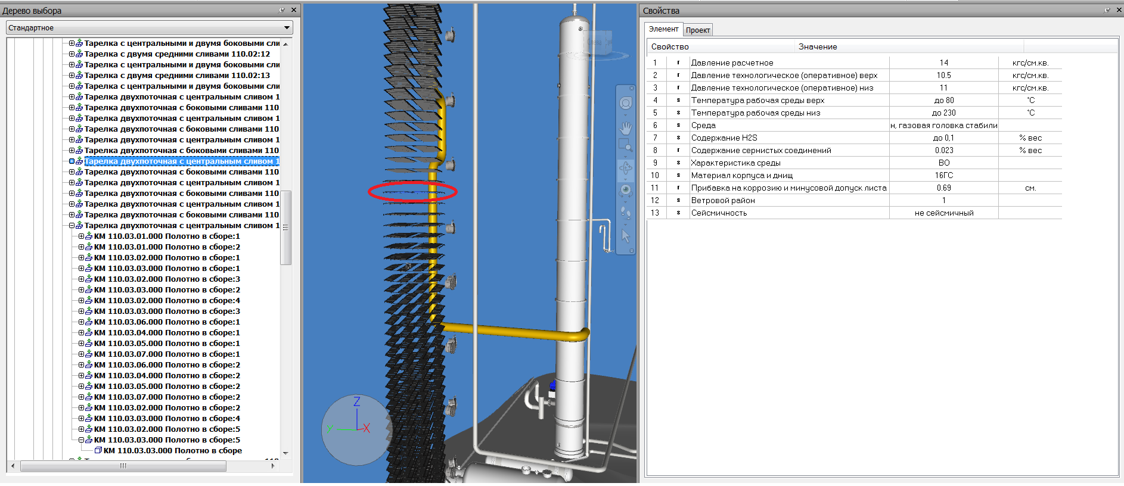Toggle auto-hide pin on Свойства panel
The width and height of the screenshot is (1124, 486).
click(x=1107, y=10)
